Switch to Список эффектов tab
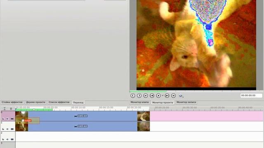The width and height of the screenshot is (264, 148). tap(59, 102)
